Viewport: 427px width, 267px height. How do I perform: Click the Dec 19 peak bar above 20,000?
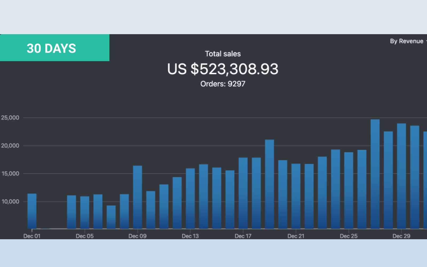[269, 184]
